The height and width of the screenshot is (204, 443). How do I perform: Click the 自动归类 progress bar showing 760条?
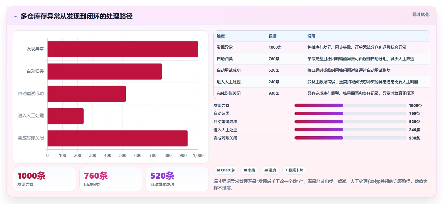tap(350, 114)
